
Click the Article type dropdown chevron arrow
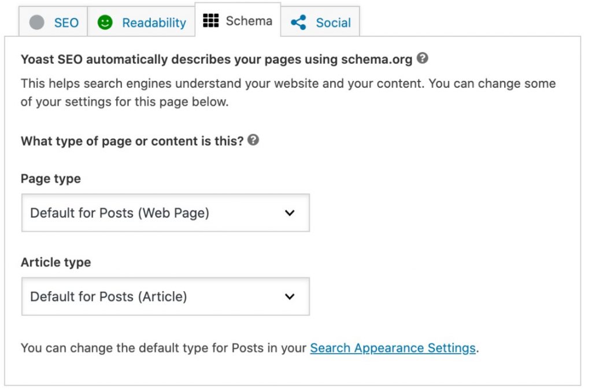tap(290, 296)
